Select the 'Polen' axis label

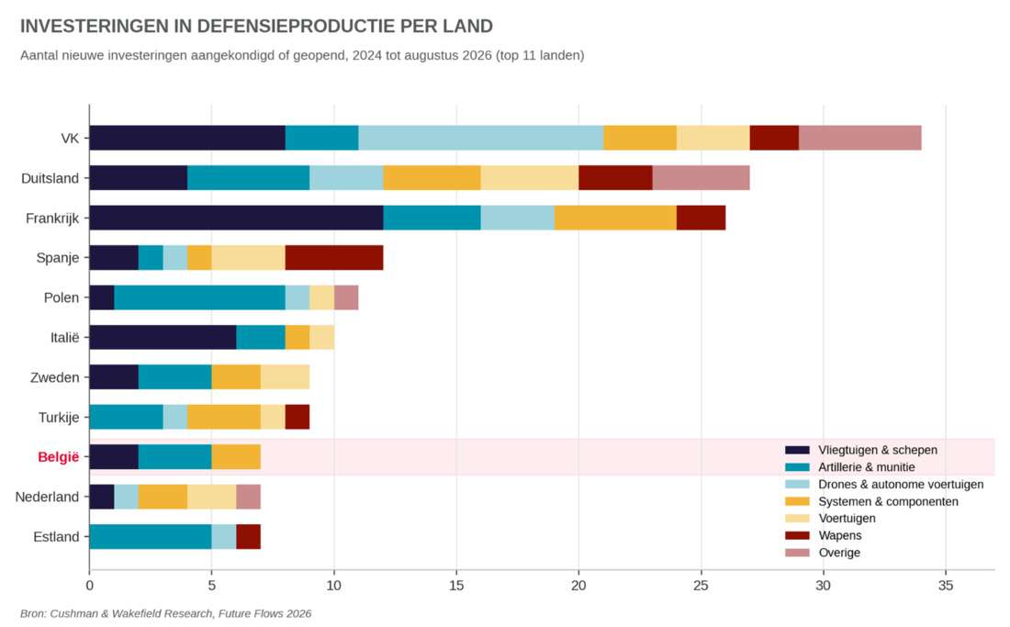(62, 298)
